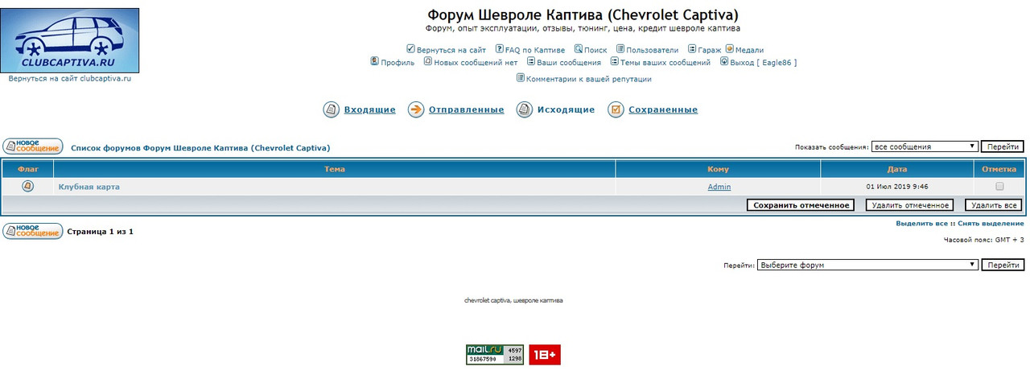Click the checkmark icon beside 'Вернуться на сайт'
Screen dimensions: 1030x371
pos(410,49)
